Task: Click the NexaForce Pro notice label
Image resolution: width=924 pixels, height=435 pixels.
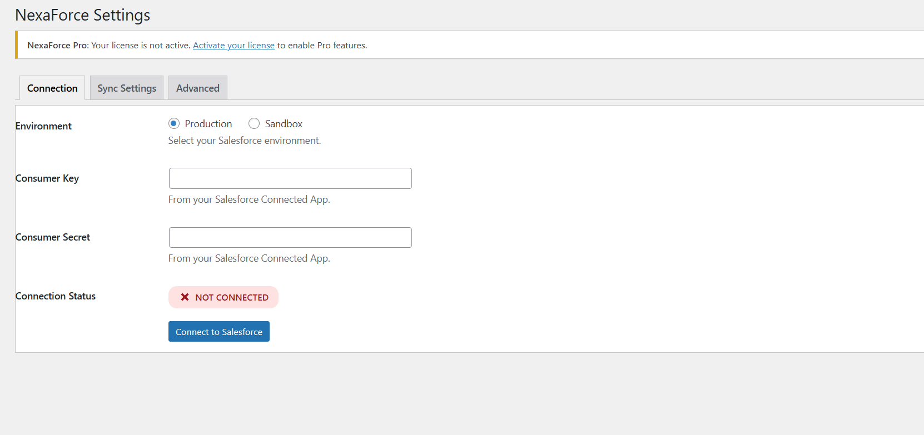Action: pos(58,46)
